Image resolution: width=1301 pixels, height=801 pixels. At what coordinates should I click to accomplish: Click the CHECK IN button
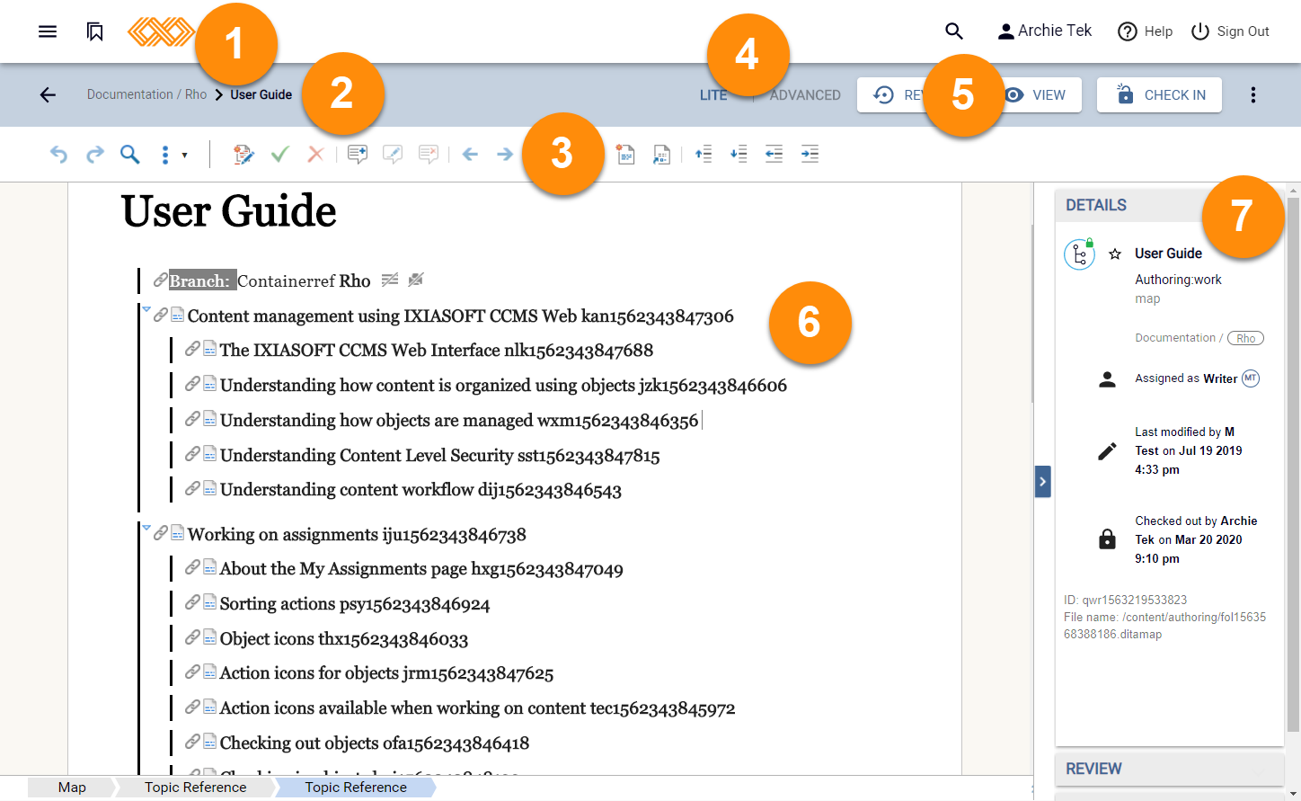(x=1159, y=94)
